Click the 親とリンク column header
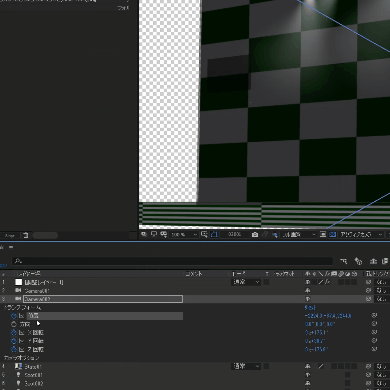 [x=377, y=274]
